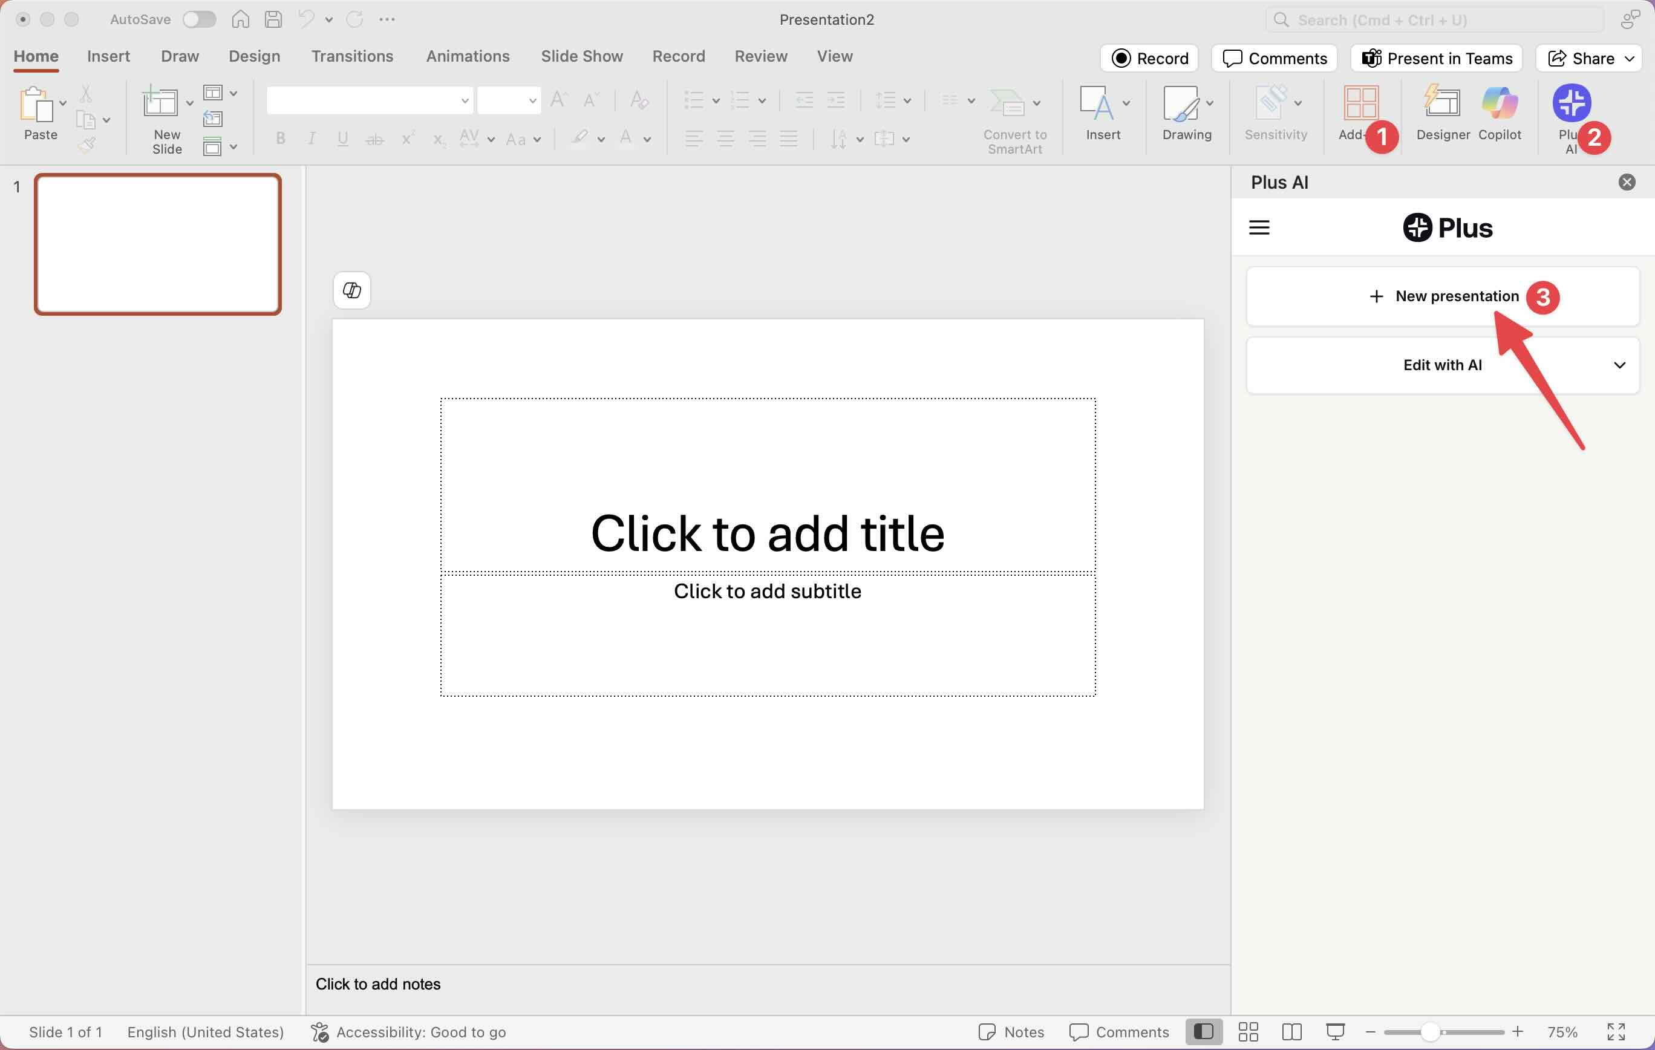Toggle Normal view button in status bar
1655x1050 pixels.
(1204, 1032)
